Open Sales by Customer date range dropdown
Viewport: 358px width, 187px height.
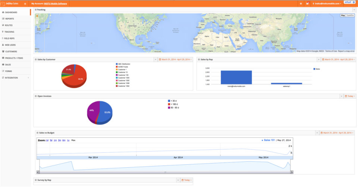pos(175,60)
